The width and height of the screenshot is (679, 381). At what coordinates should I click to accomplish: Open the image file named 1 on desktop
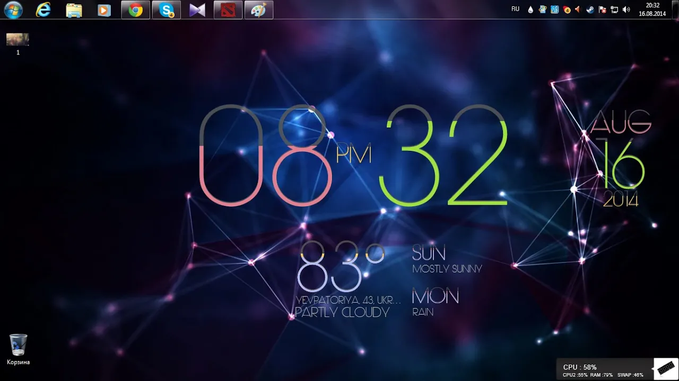pyautogui.click(x=18, y=44)
